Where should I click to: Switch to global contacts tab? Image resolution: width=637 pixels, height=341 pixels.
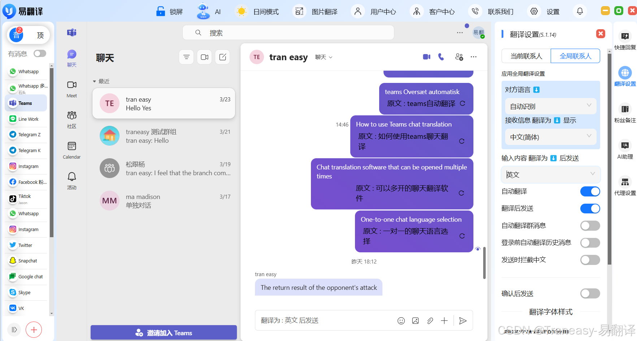coord(575,56)
